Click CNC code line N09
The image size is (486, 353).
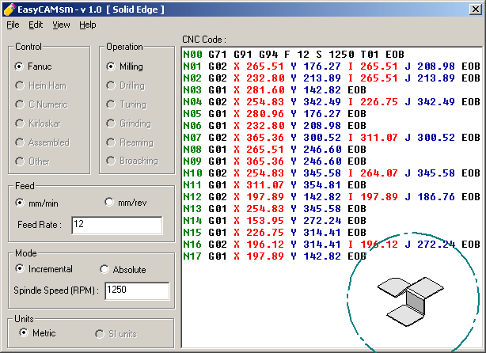pyautogui.click(x=275, y=161)
